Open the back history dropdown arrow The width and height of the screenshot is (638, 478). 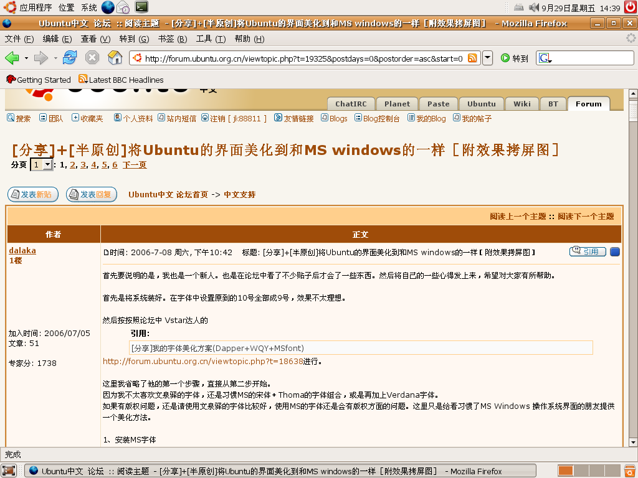tap(26, 58)
